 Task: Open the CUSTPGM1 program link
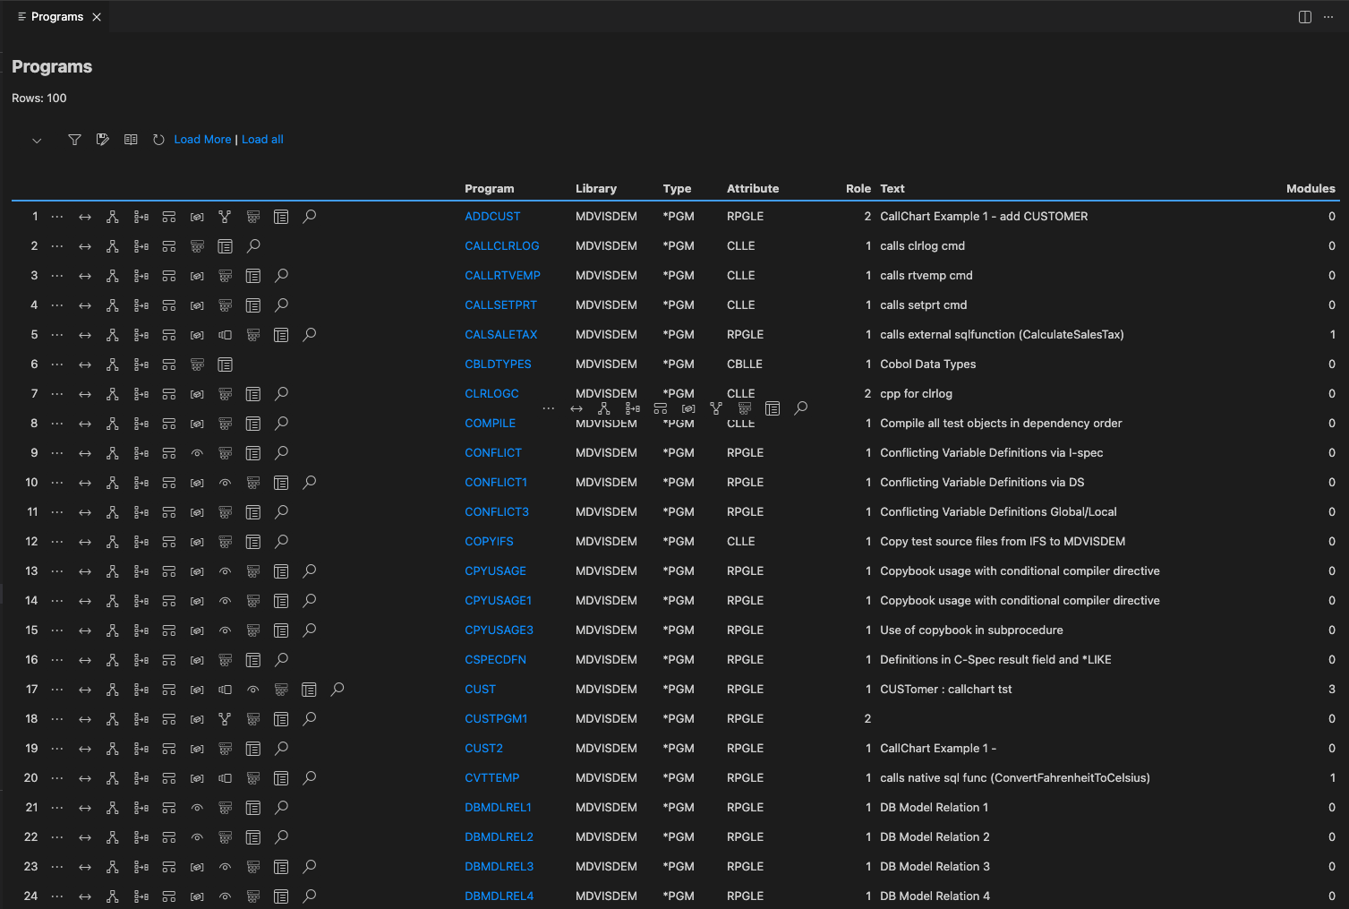496,719
